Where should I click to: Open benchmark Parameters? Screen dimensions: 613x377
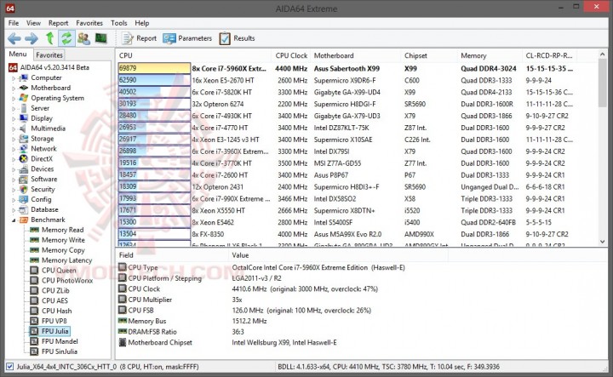187,38
